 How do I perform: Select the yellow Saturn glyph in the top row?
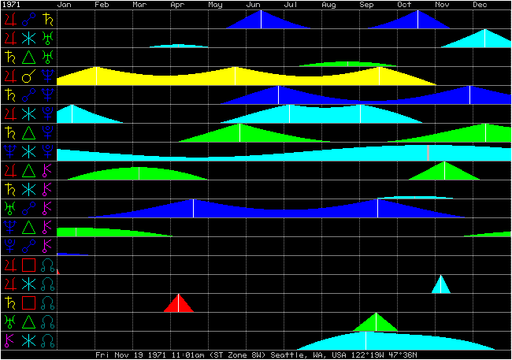point(48,20)
